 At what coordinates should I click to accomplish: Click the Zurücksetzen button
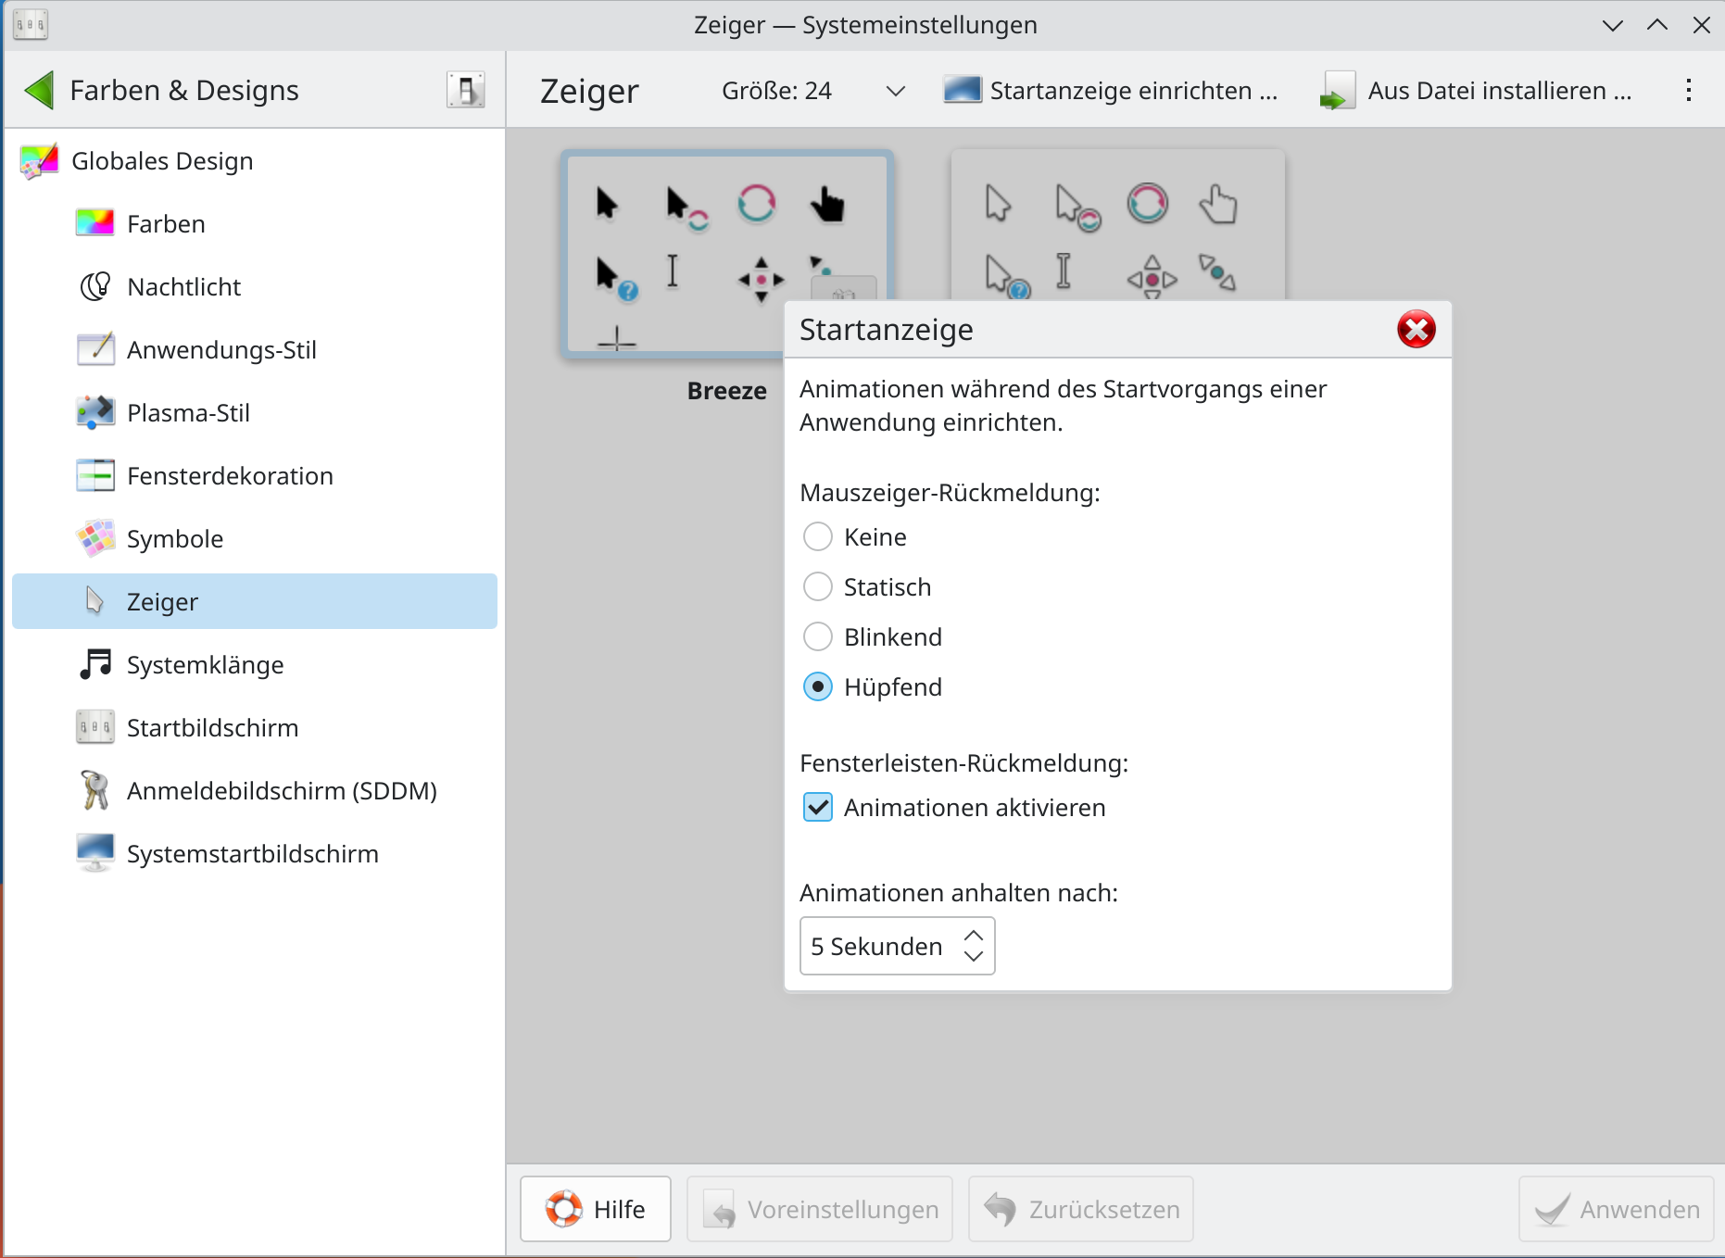pos(1081,1209)
